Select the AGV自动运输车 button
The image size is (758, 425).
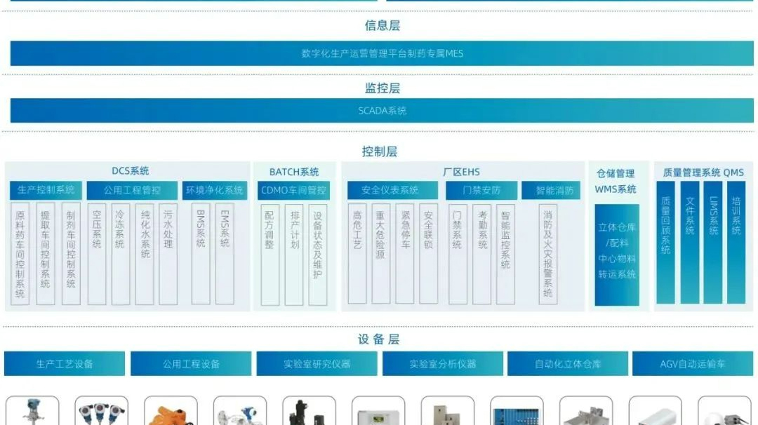pos(693,364)
